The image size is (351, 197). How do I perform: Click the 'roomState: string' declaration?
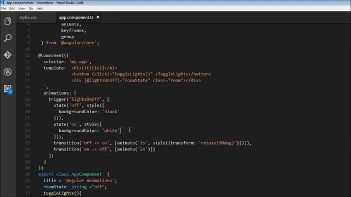click(65, 187)
